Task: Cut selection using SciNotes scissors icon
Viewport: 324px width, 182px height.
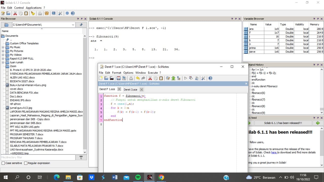Action: pyautogui.click(x=150, y=78)
